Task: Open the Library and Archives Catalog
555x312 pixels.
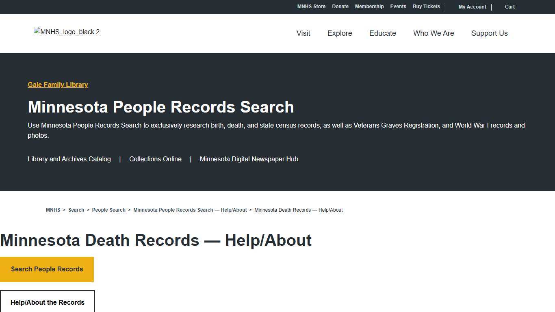Action: tap(69, 159)
